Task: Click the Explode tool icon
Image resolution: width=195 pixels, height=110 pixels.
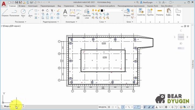Action: click(58, 14)
